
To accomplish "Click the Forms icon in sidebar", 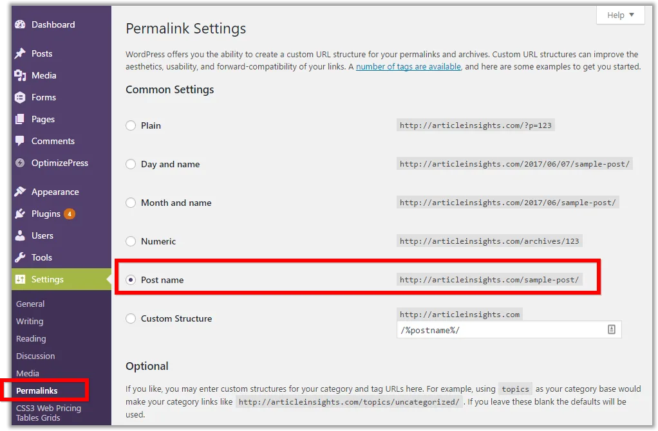I will (20, 97).
